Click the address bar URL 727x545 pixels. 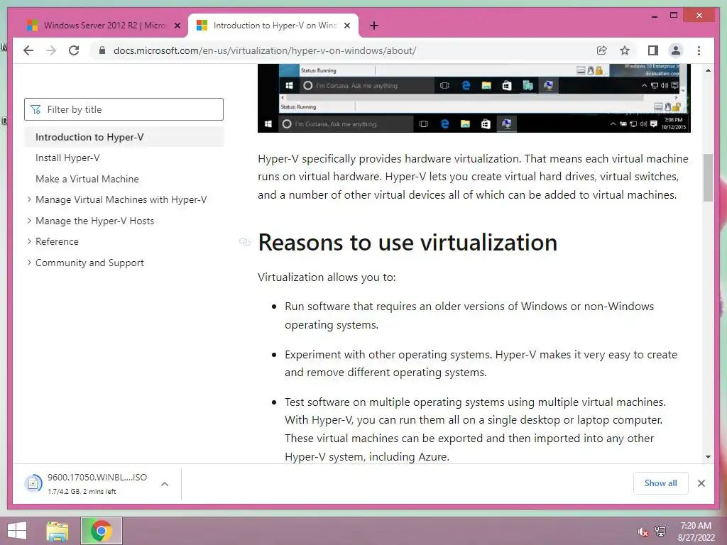coord(265,50)
